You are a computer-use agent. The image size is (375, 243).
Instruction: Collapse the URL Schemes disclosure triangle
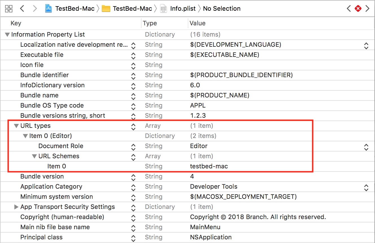(x=34, y=156)
